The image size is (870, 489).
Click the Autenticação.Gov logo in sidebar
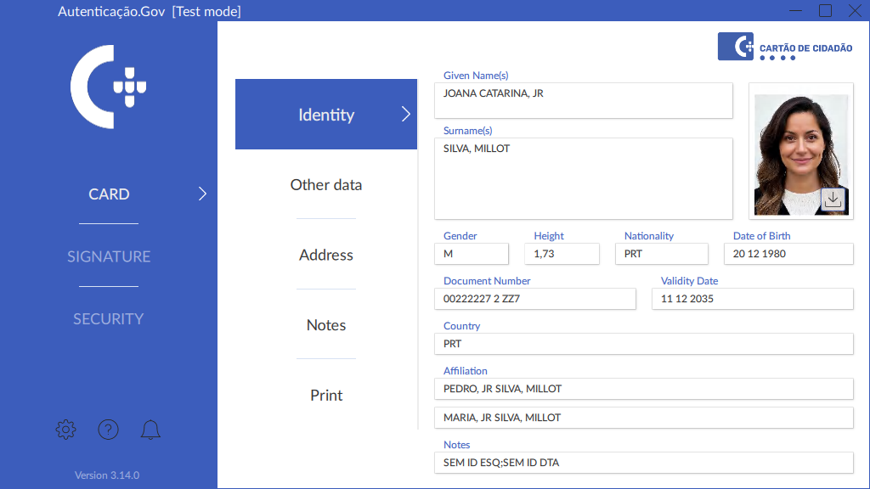click(x=109, y=87)
